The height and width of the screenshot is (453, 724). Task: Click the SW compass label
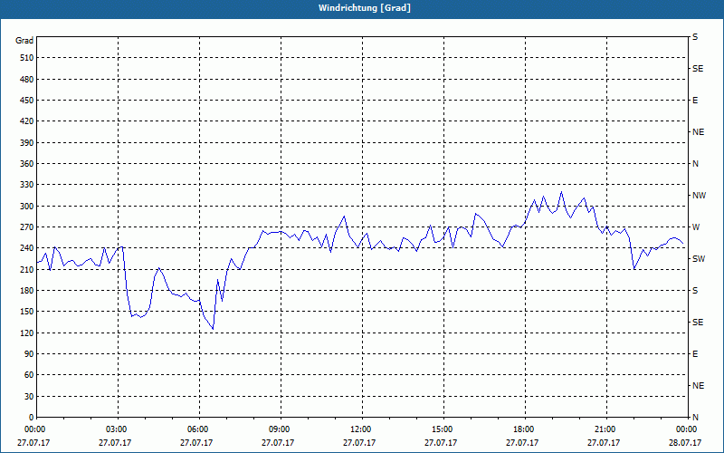[x=699, y=259]
